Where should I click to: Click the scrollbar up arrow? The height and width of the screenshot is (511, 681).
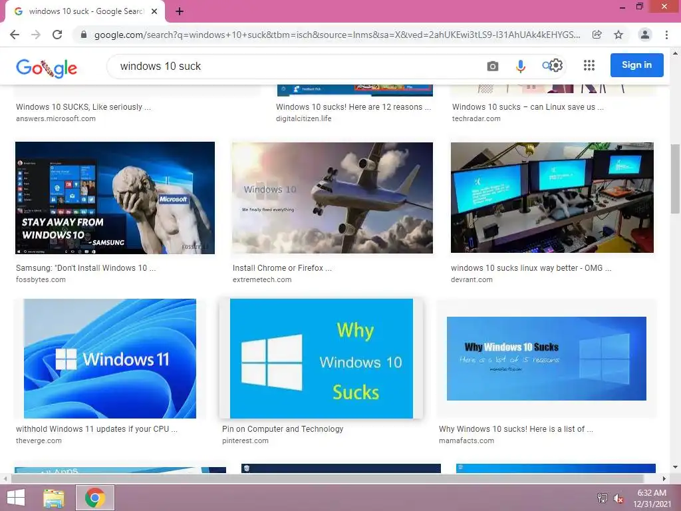[676, 53]
